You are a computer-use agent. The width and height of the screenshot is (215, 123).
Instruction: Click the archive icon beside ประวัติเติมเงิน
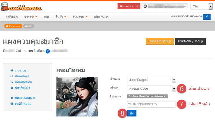[x=12, y=88]
